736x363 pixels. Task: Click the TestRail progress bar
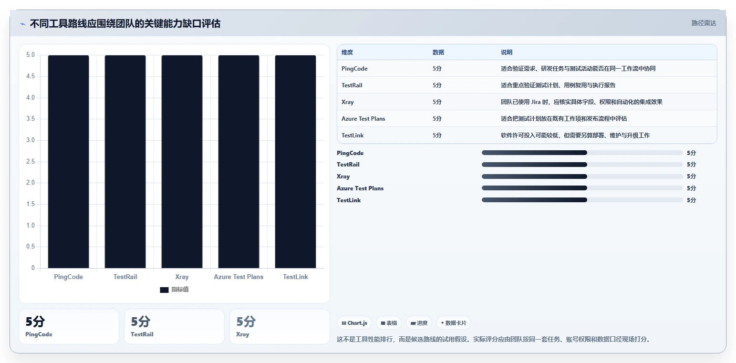(582, 165)
